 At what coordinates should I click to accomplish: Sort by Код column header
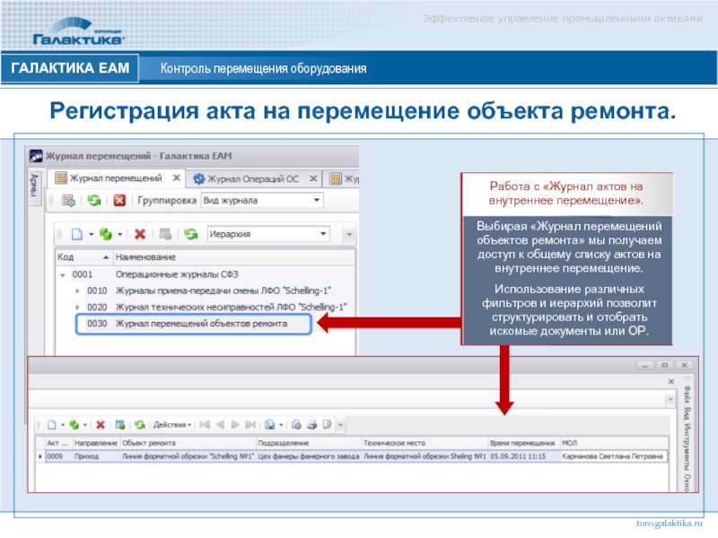pyautogui.click(x=83, y=257)
